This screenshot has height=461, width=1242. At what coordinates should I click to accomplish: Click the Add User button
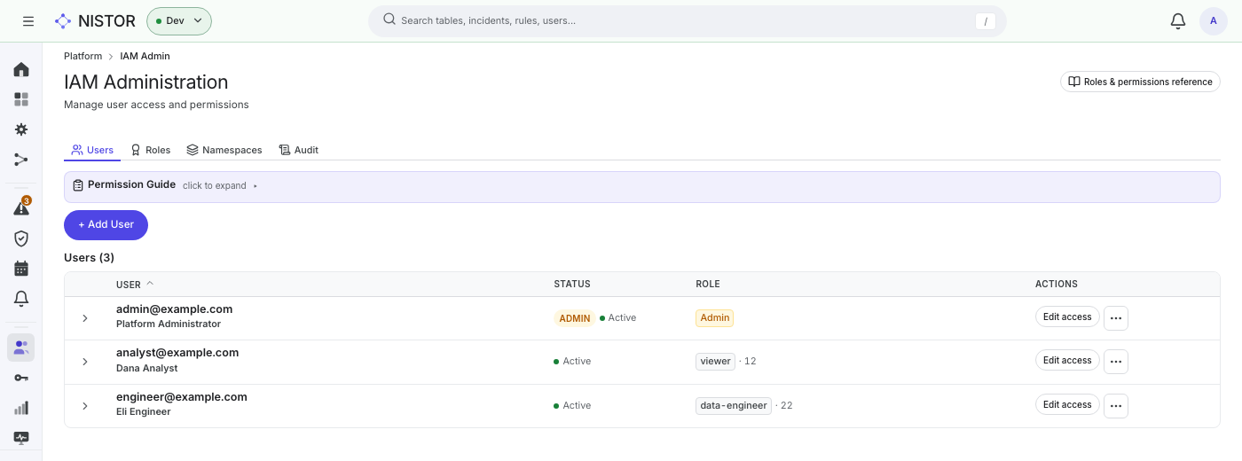pyautogui.click(x=106, y=224)
